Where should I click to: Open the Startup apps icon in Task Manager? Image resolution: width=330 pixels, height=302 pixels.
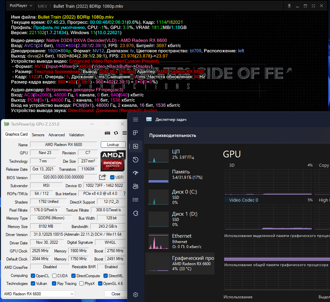(136, 173)
